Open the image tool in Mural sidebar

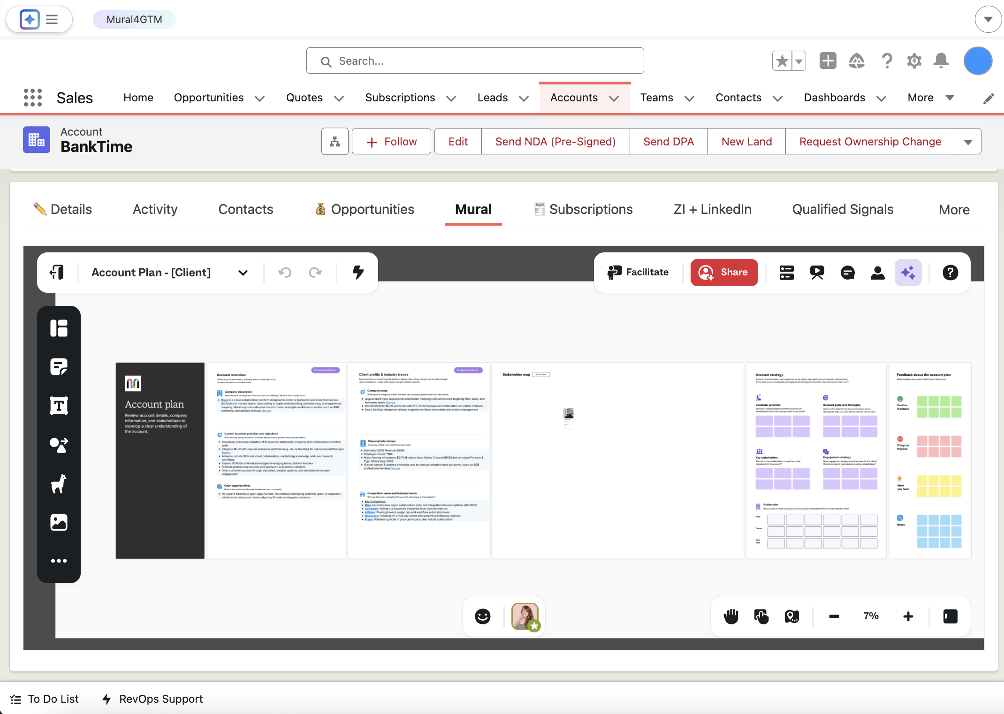tap(59, 522)
